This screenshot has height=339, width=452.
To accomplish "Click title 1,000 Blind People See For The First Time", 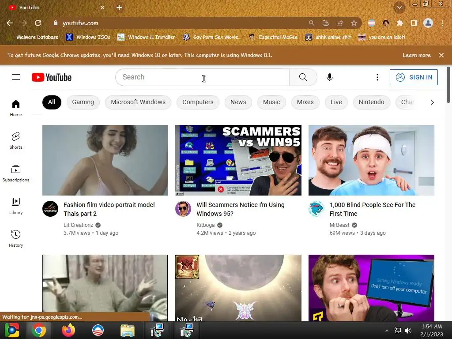I will click(373, 209).
